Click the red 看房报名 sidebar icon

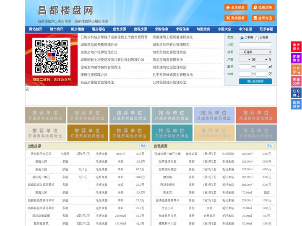pos(296,47)
